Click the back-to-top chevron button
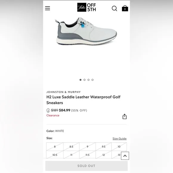The image size is (173, 173). tap(125, 156)
